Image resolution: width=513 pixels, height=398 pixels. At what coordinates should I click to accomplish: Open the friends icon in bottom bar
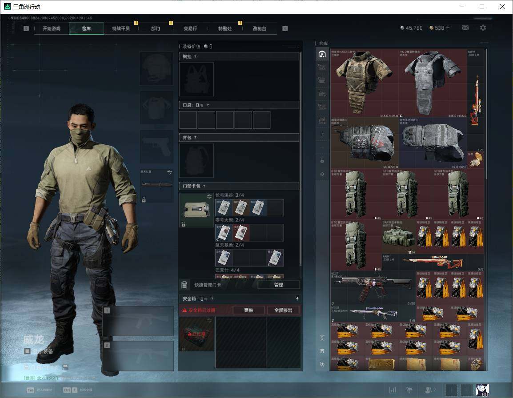click(429, 390)
